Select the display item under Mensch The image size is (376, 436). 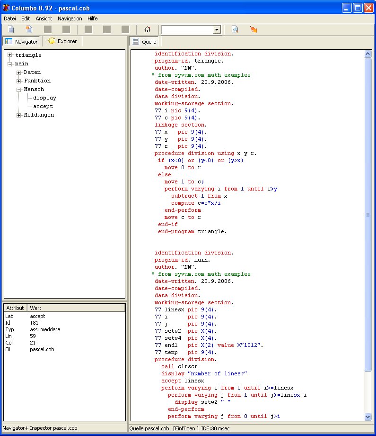pos(44,98)
